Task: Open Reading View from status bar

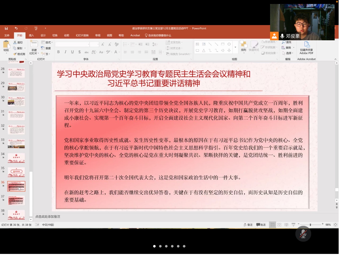Action: 286,225
